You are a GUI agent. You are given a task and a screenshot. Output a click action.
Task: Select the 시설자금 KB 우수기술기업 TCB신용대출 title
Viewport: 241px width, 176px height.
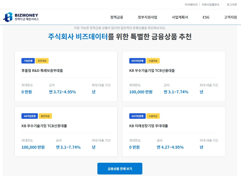(152, 71)
